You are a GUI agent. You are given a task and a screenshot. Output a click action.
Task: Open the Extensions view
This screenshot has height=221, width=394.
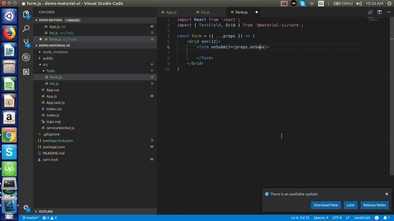coord(26,72)
